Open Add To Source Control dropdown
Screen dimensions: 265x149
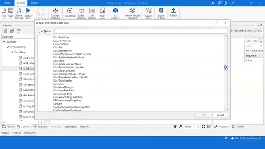(x=246, y=138)
